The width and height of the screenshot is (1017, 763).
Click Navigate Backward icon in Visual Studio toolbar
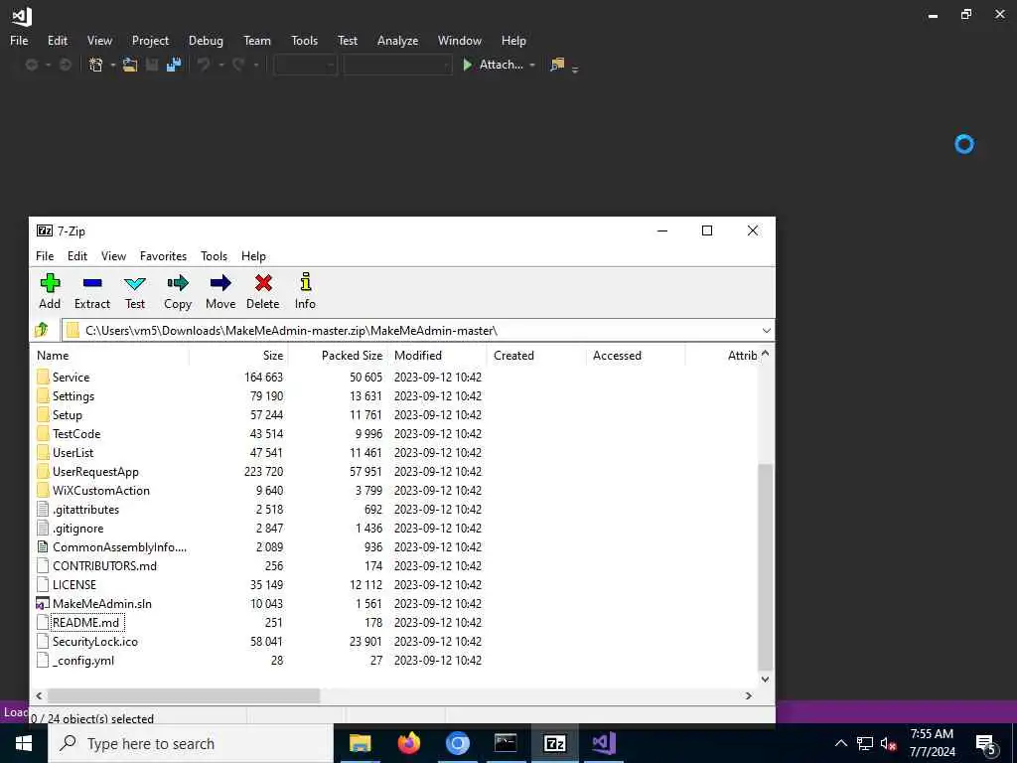(31, 65)
